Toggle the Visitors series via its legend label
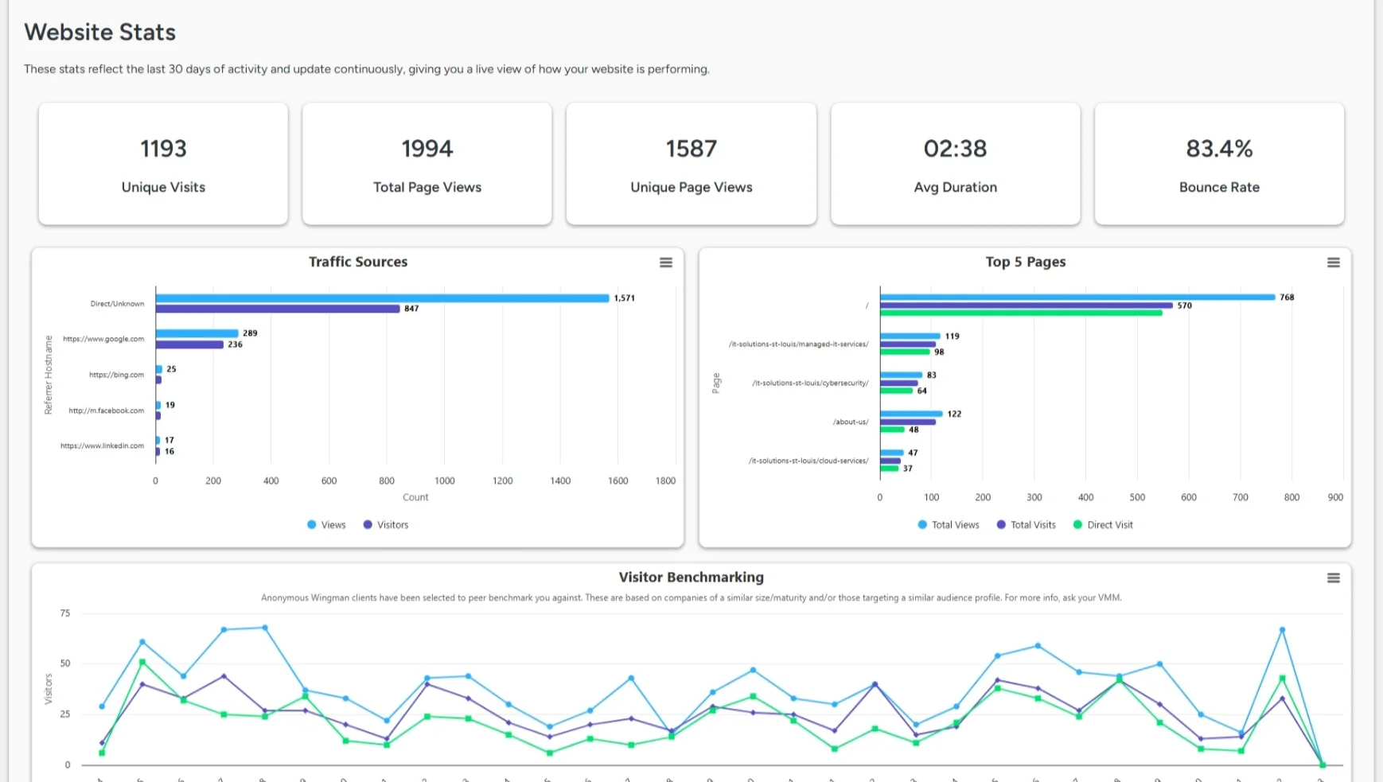The height and width of the screenshot is (782, 1383). 393,524
